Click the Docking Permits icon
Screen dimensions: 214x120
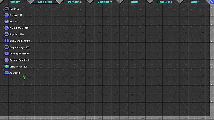click(x=6, y=60)
